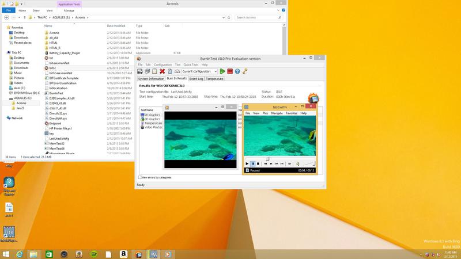
Task: Select Acer (C:) drive in navigation pane
Action: [19, 88]
